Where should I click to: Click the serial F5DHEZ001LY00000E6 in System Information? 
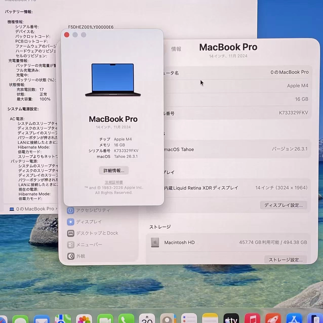pos(91,27)
